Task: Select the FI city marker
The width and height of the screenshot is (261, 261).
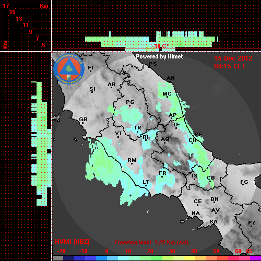Action: tap(90, 71)
